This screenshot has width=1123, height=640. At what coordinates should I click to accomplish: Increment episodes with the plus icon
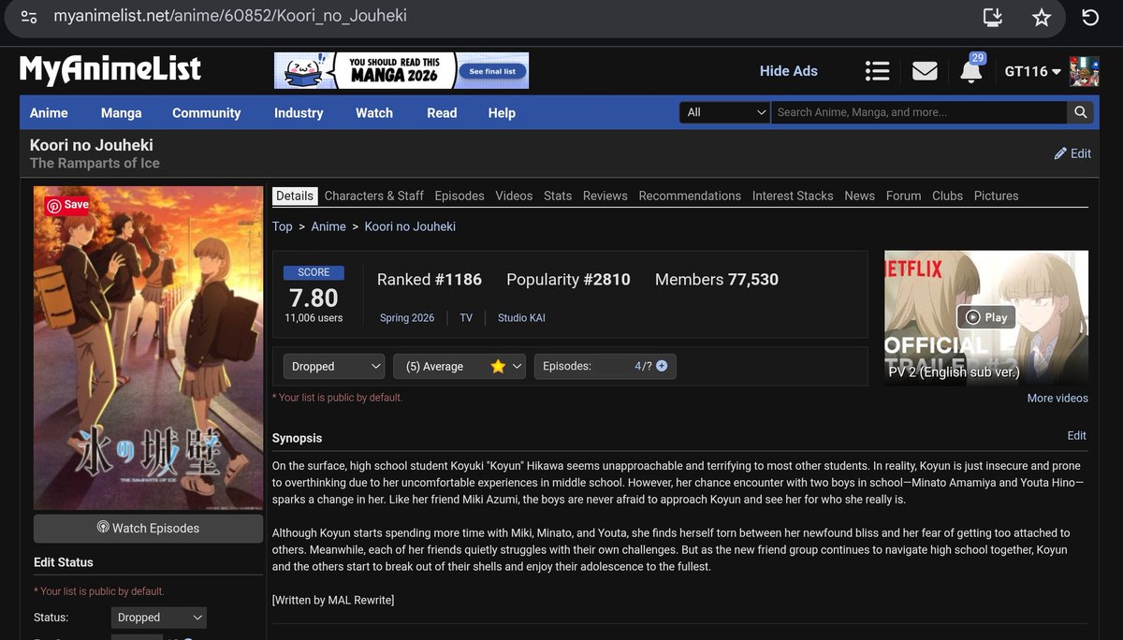tap(662, 366)
